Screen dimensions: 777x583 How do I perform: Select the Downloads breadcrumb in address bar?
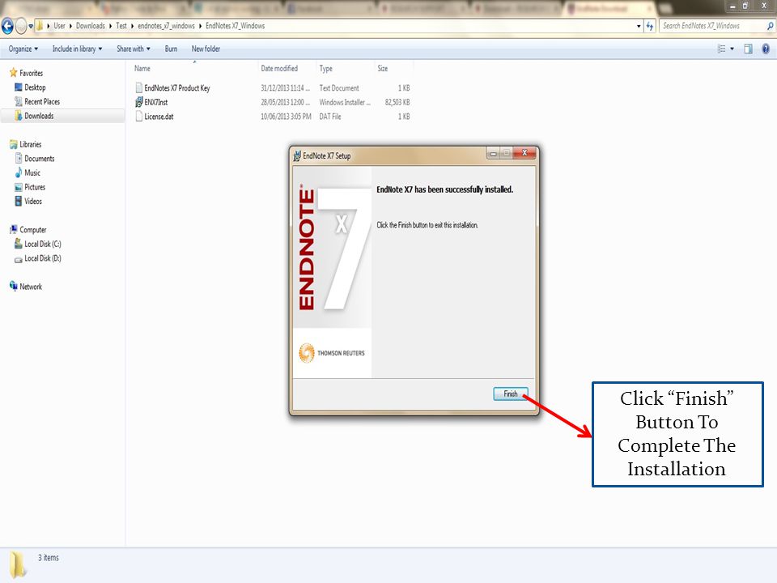[90, 26]
